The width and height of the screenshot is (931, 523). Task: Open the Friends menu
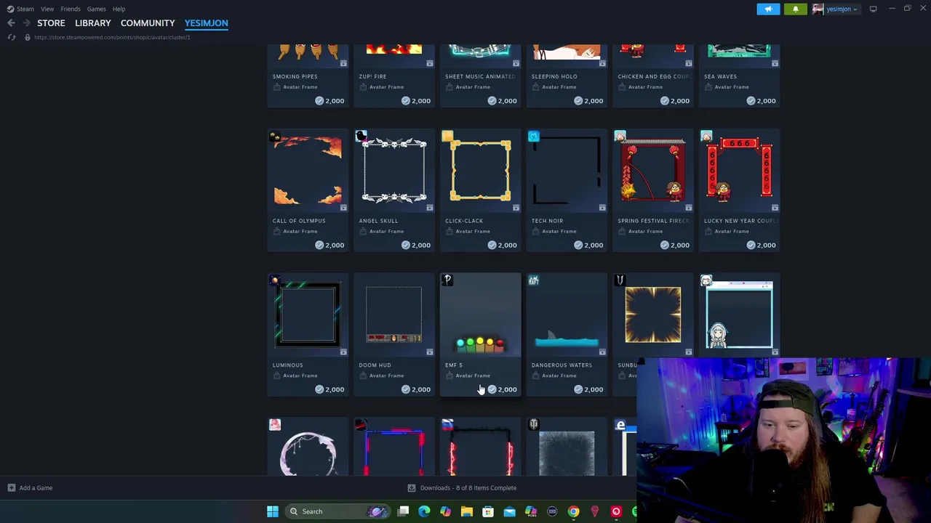71,9
